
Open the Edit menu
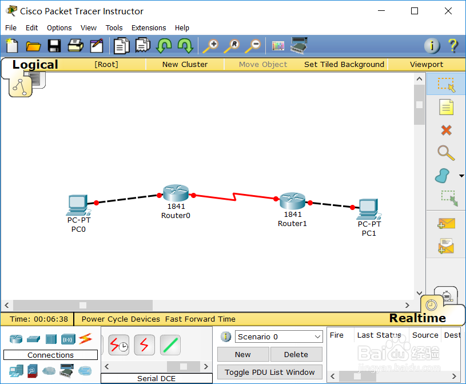[x=32, y=27]
